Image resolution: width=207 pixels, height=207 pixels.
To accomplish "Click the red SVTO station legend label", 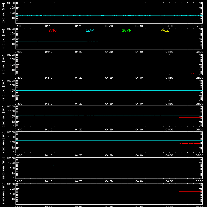I will (53, 30).
